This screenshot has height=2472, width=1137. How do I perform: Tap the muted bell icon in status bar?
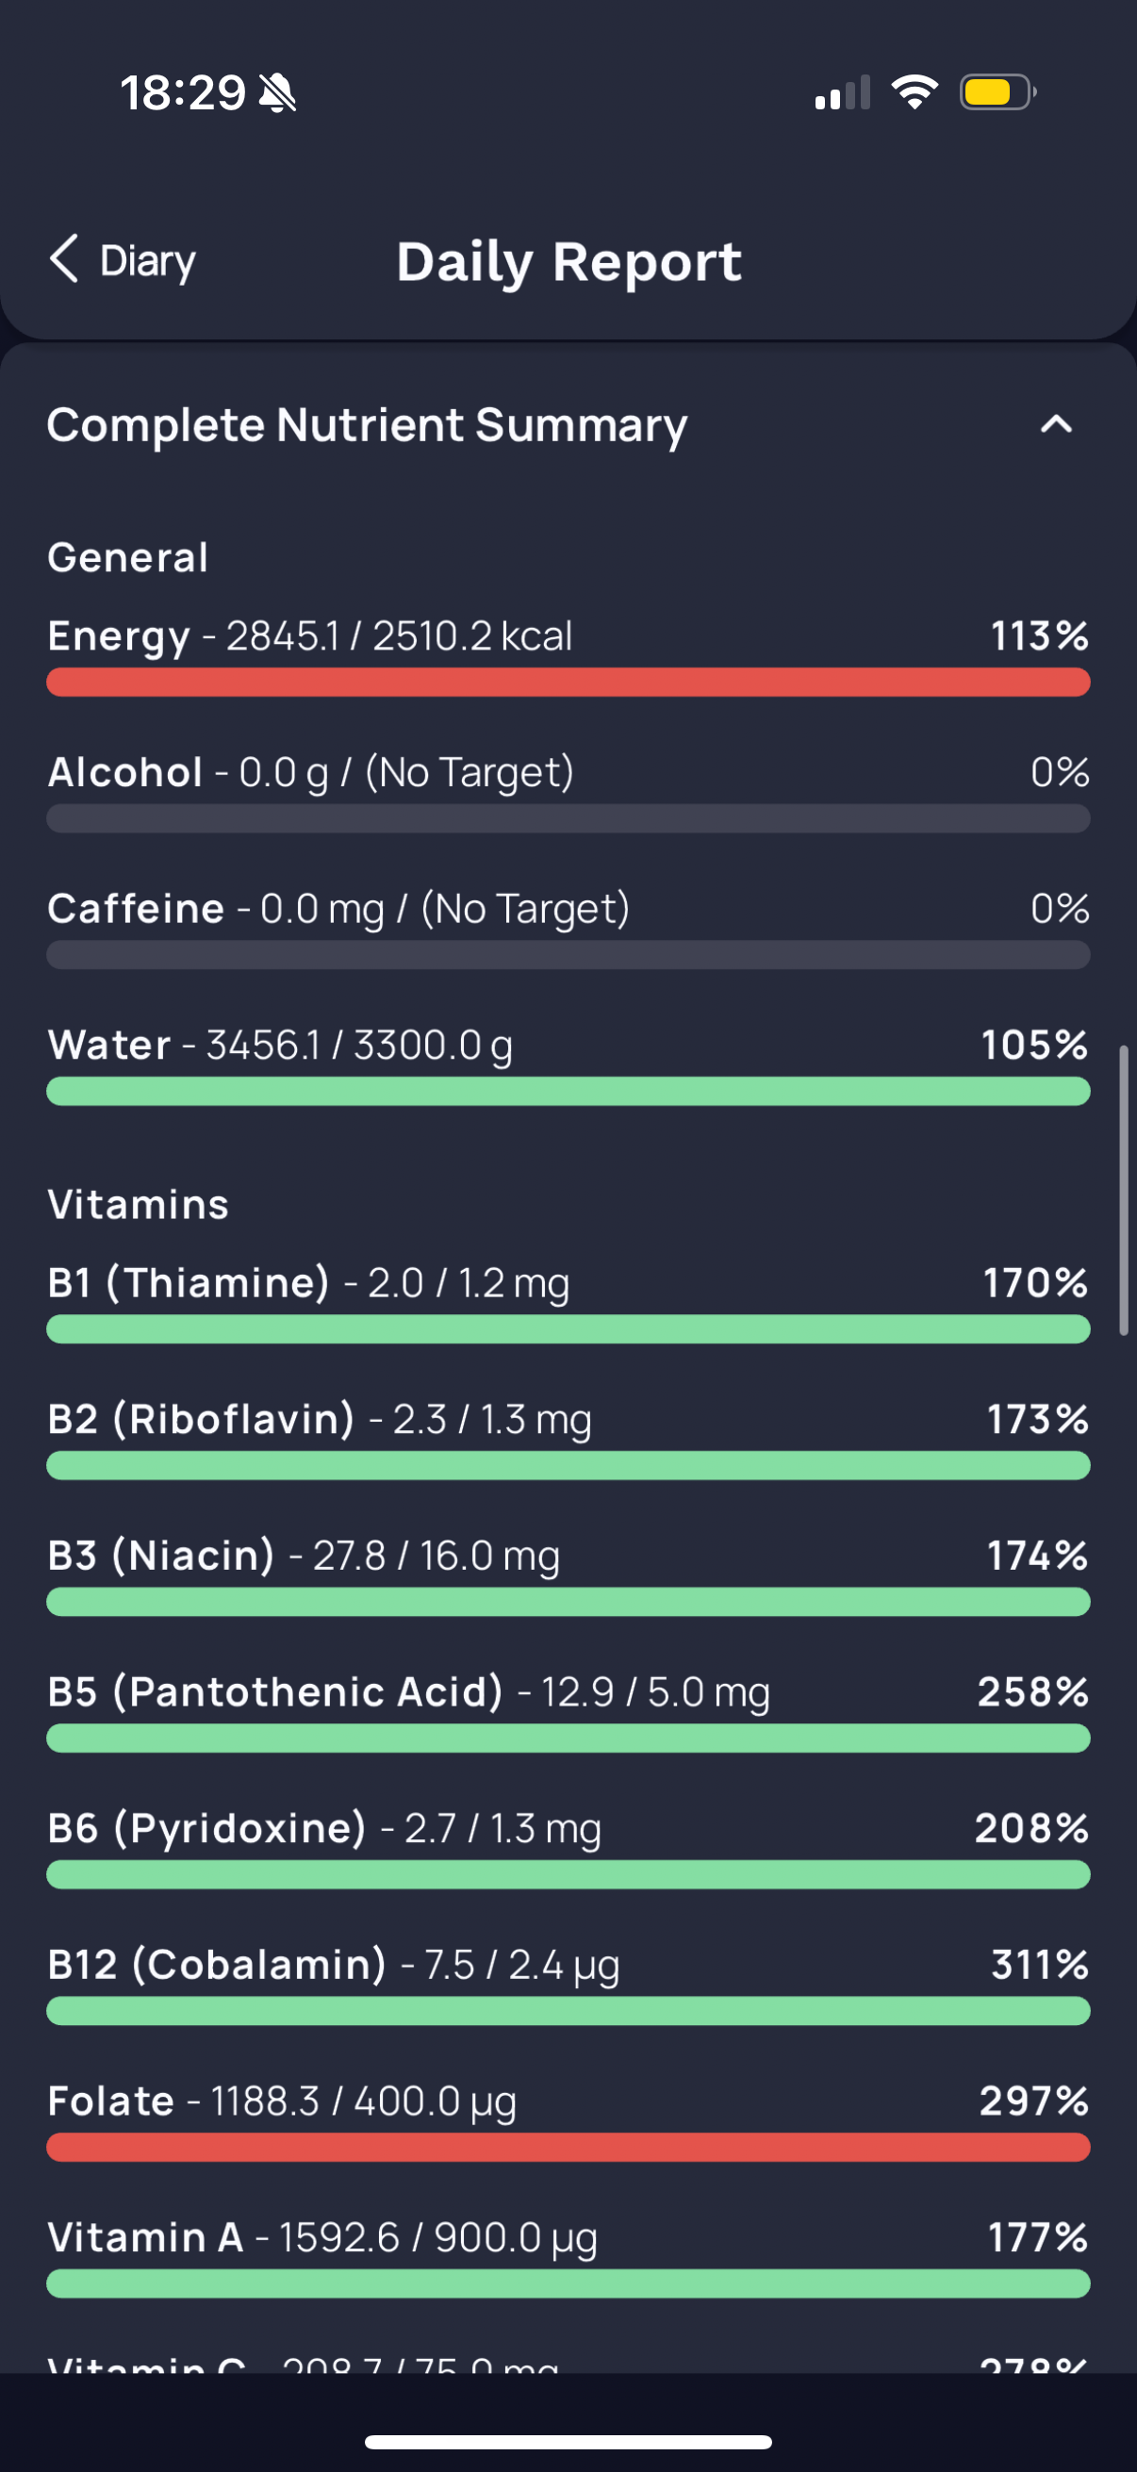278,93
